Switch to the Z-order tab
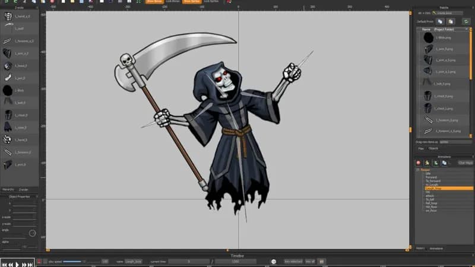The image size is (475, 267). pos(24,189)
